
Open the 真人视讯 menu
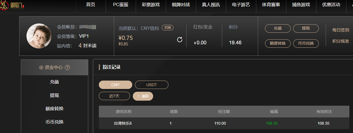(211, 5)
